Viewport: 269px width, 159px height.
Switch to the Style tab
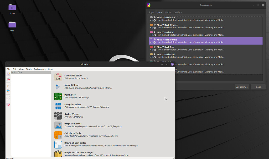pos(151,12)
